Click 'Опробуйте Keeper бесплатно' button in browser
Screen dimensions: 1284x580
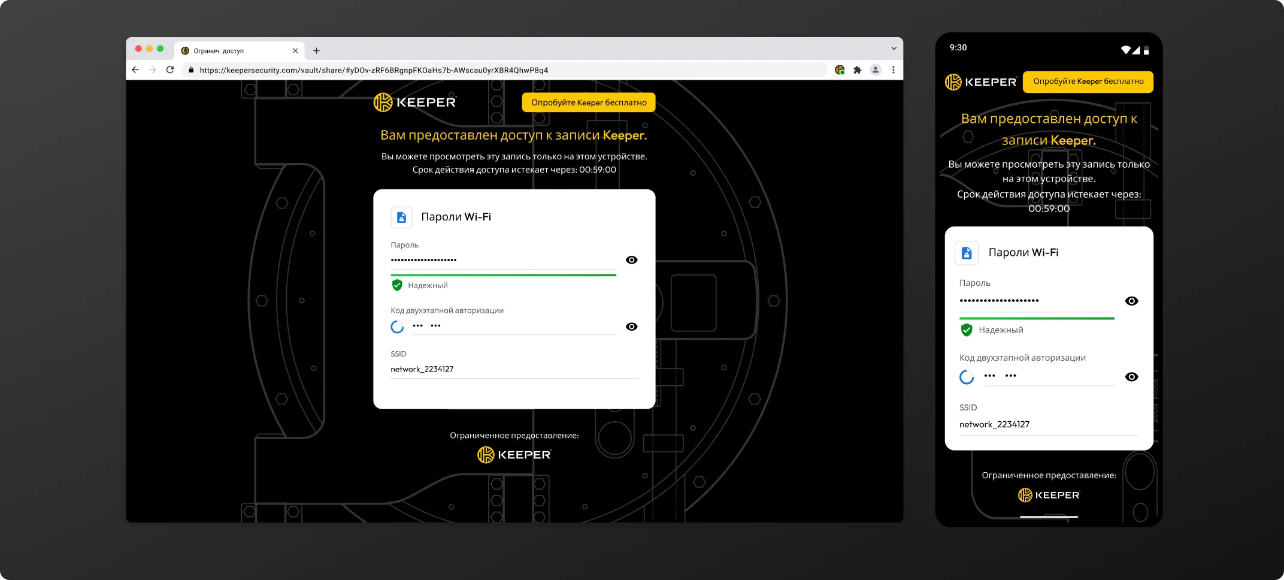[589, 102]
